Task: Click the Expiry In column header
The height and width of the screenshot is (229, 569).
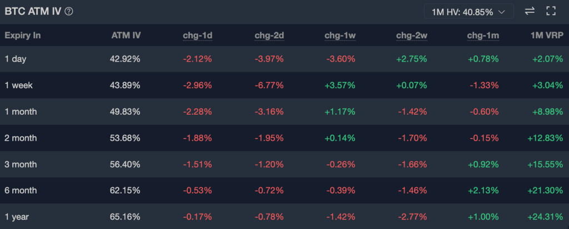Action: [23, 36]
